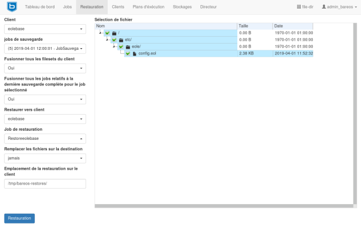Open the Tableau de bord link

click(40, 7)
